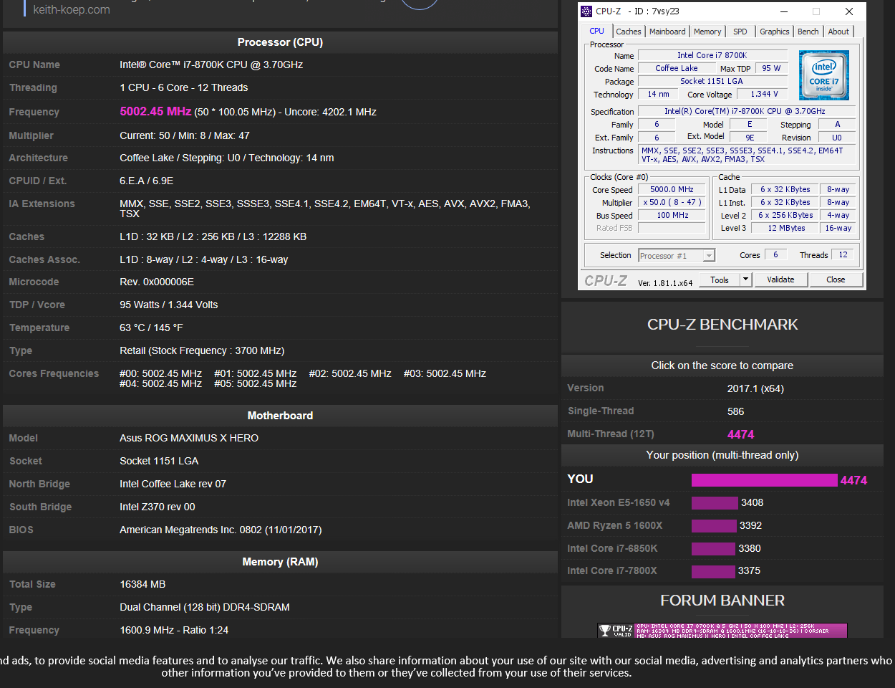This screenshot has width=895, height=688.
Task: Click the Intel Core i7-7800X score bar
Action: 713,571
